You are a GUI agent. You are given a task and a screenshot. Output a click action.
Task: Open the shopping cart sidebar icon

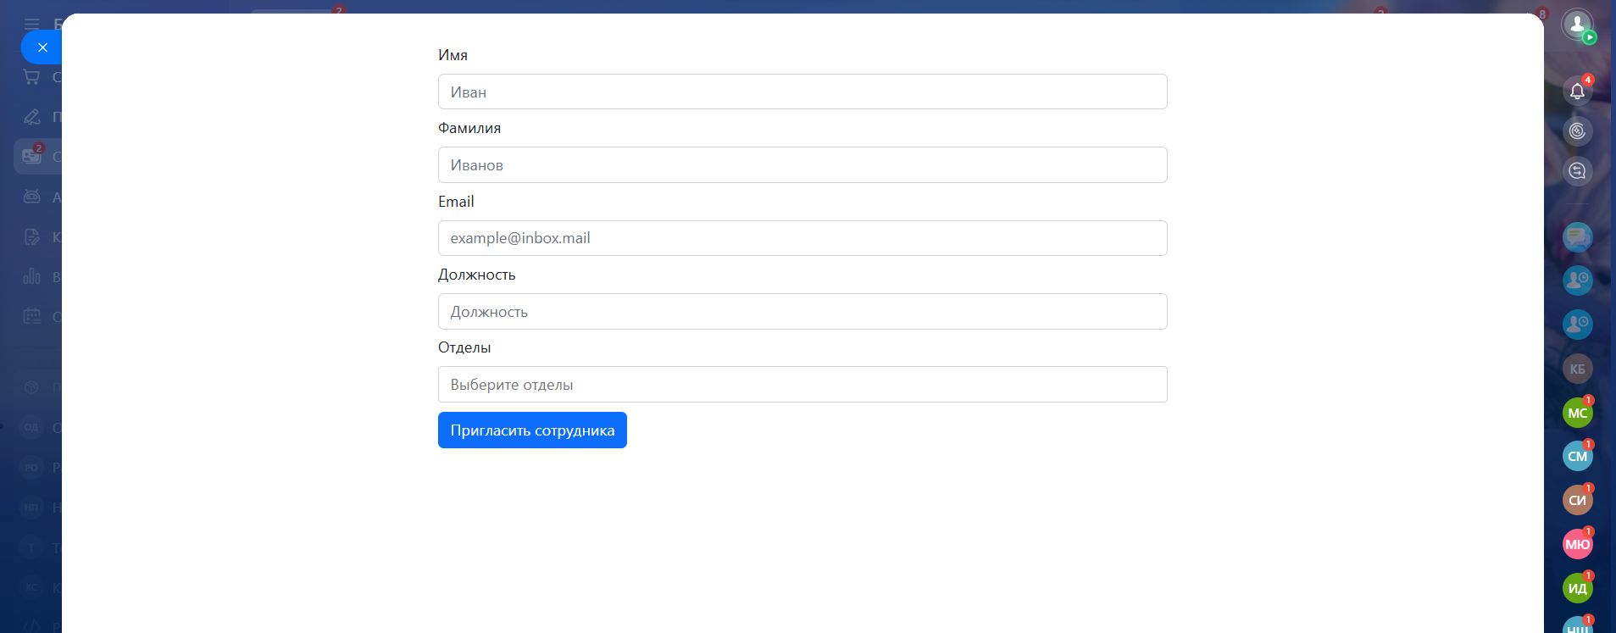point(31,77)
